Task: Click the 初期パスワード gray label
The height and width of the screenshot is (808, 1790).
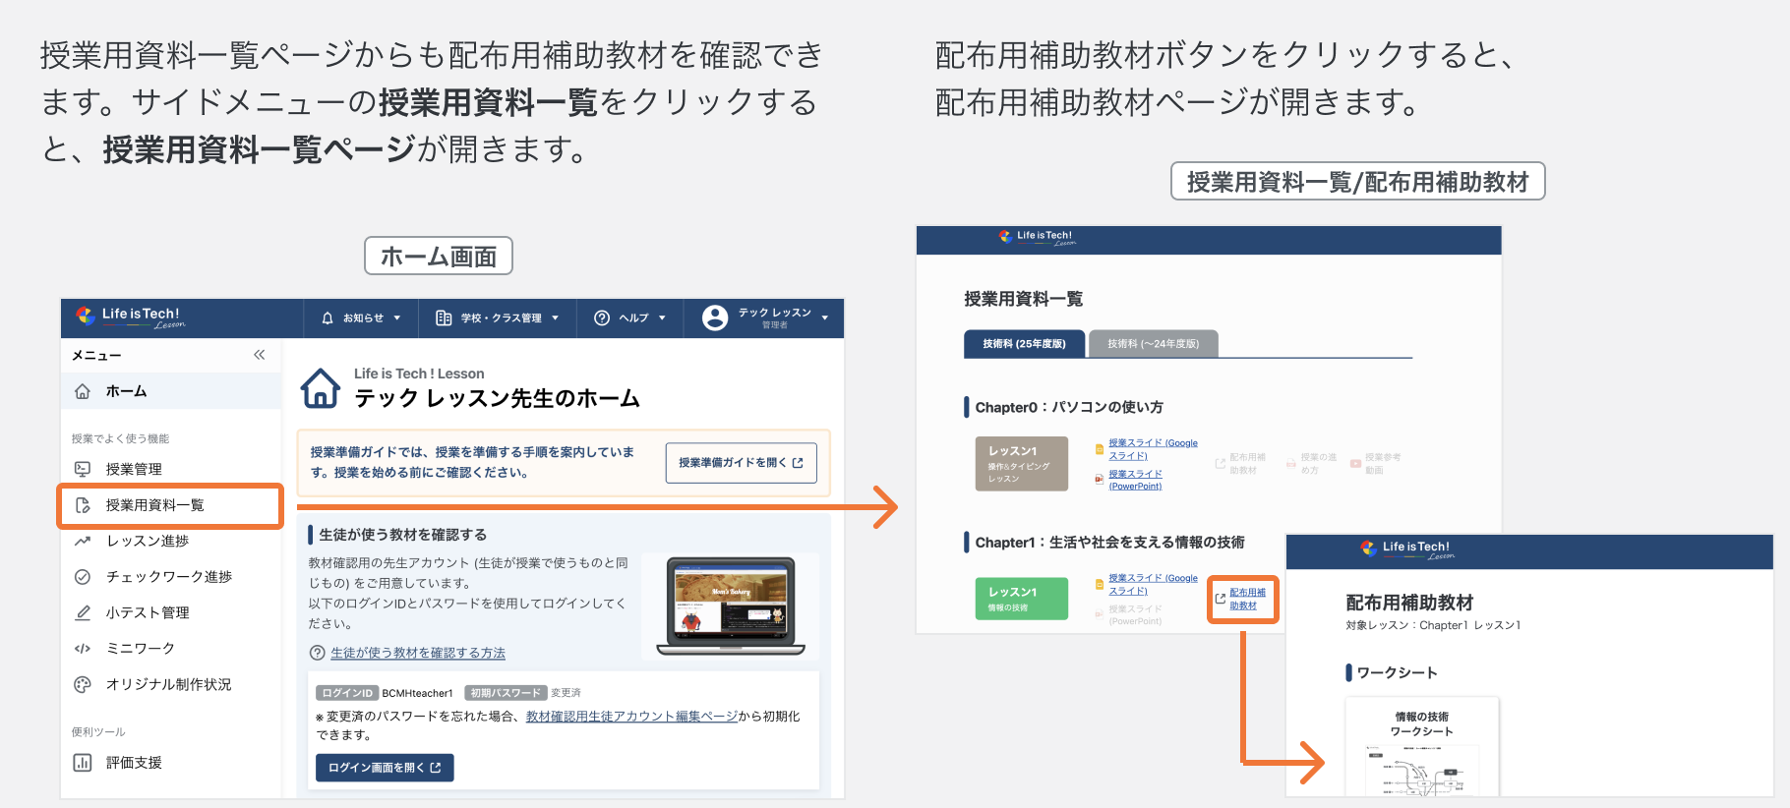Action: 506,693
